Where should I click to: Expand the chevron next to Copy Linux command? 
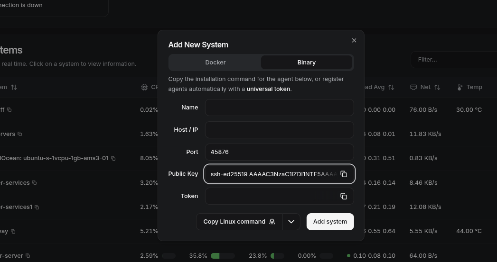point(291,222)
